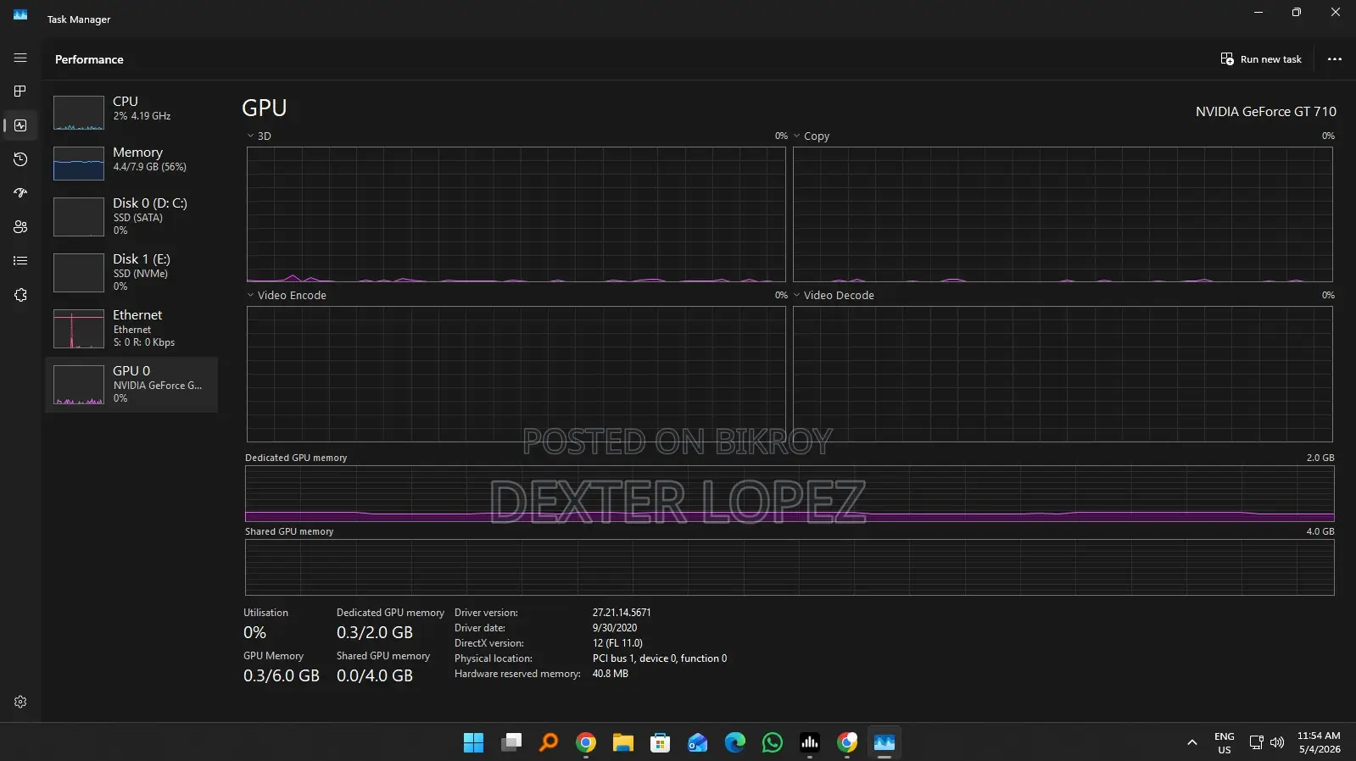Click the Task Manager taskbar icon

[884, 743]
